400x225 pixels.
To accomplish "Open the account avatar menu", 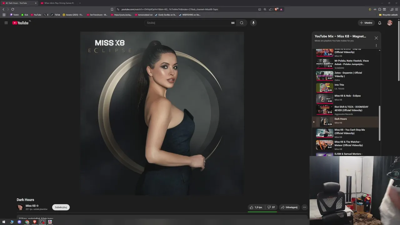I will coord(390,23).
